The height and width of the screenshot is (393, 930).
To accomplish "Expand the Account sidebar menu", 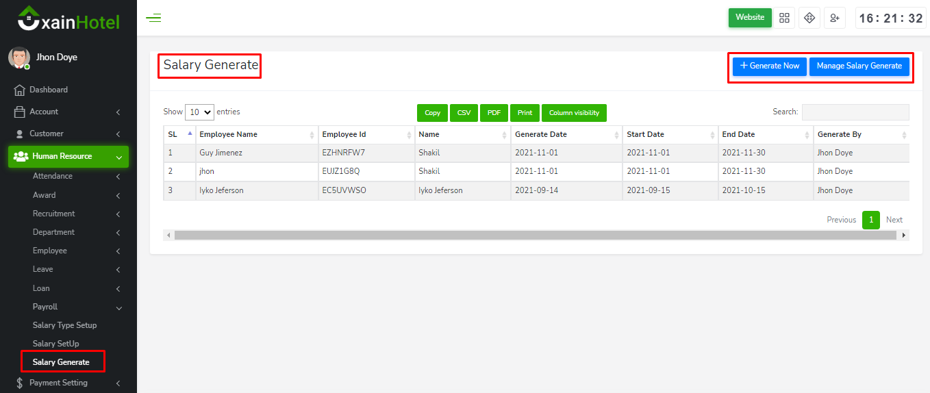I will click(68, 112).
